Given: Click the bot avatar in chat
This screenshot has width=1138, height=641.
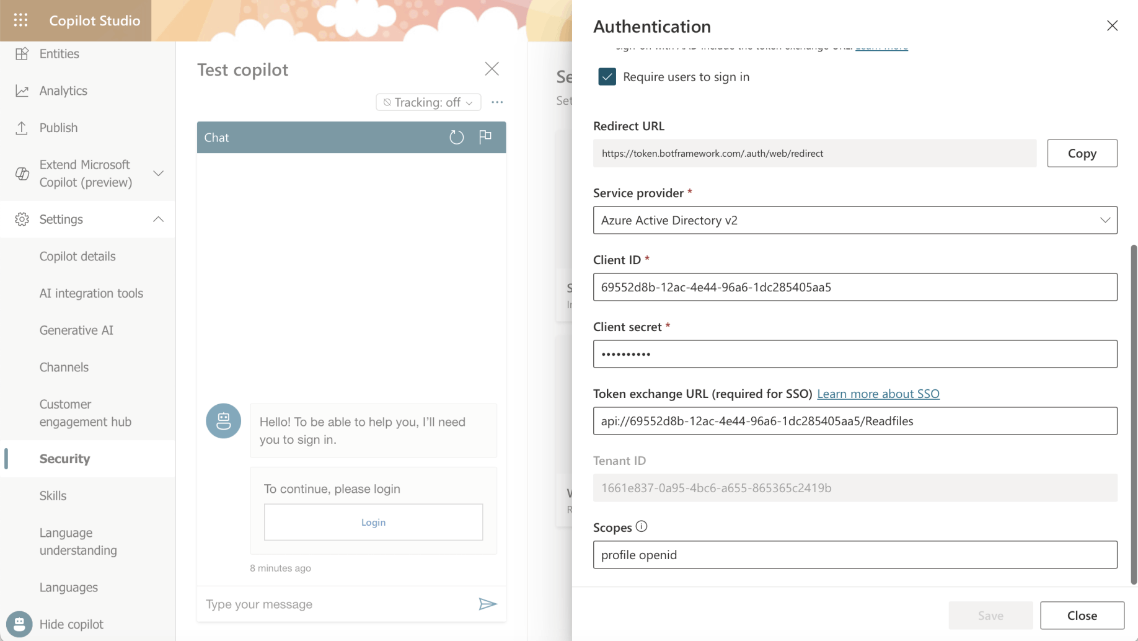Looking at the screenshot, I should 223,421.
